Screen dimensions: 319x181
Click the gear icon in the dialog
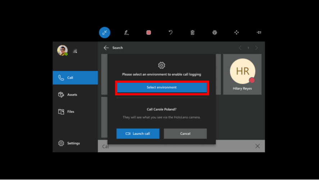tap(161, 65)
